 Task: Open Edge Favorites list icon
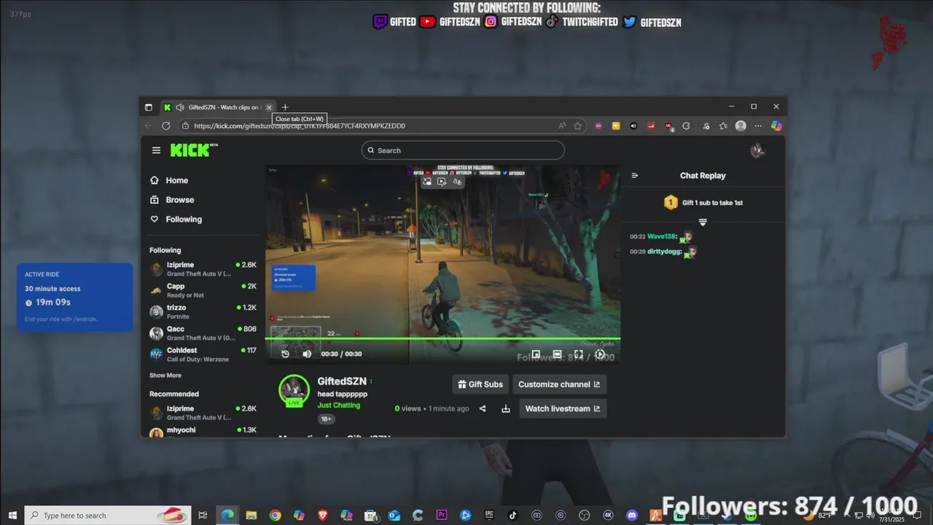[723, 125]
